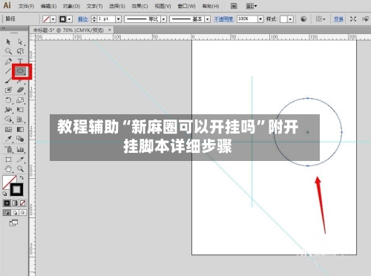Open the 窗口(W) menu
371x276 pixels.
(x=186, y=6)
